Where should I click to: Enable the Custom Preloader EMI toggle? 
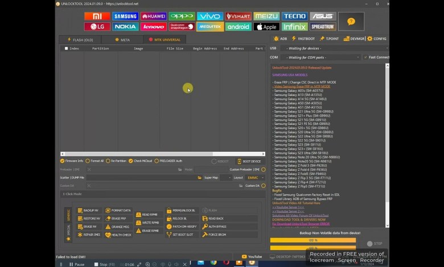click(x=264, y=169)
